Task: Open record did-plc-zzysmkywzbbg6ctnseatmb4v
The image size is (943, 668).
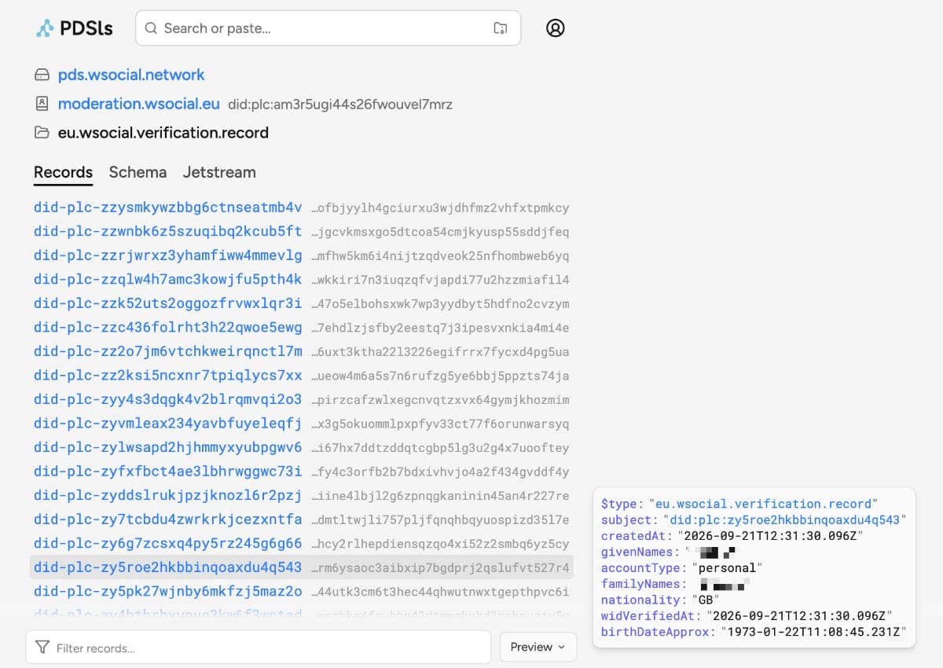Action: pos(167,207)
